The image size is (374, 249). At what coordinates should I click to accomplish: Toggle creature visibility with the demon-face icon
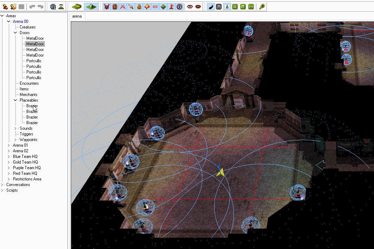pos(107,7)
